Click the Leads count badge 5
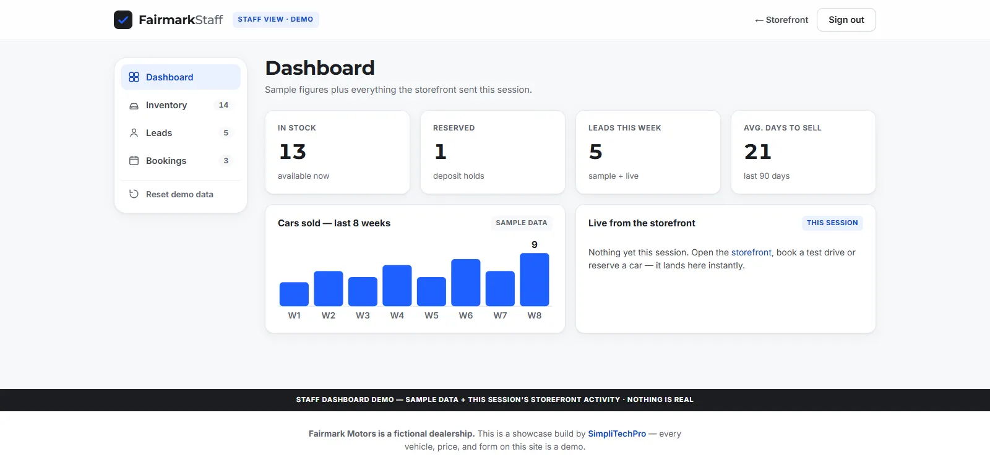 (x=226, y=133)
